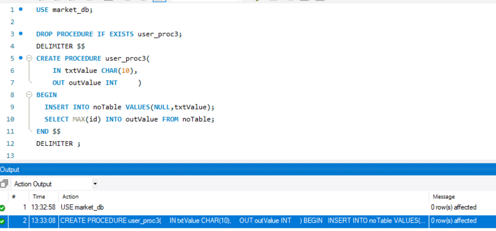
Task: Click the output pane icon beside Action Output
Action: [x=4, y=184]
